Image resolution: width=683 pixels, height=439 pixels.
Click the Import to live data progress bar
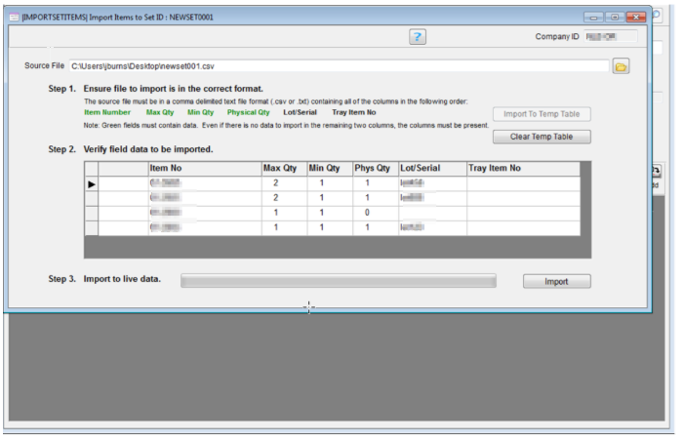click(339, 281)
